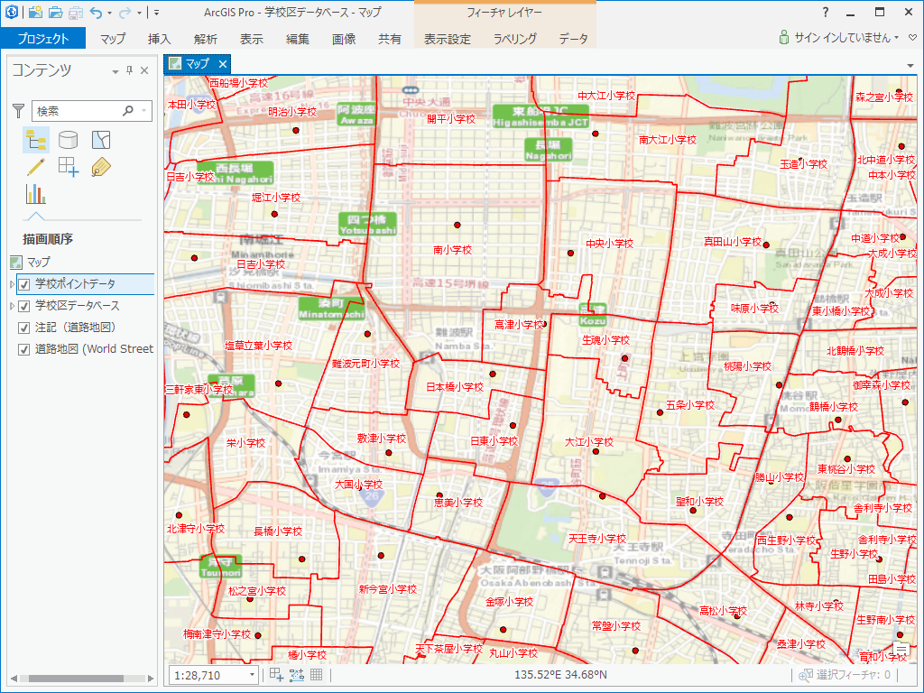Image resolution: width=924 pixels, height=693 pixels.
Task: Click the filter funnel icon in コンテンツ
Action: [x=19, y=110]
